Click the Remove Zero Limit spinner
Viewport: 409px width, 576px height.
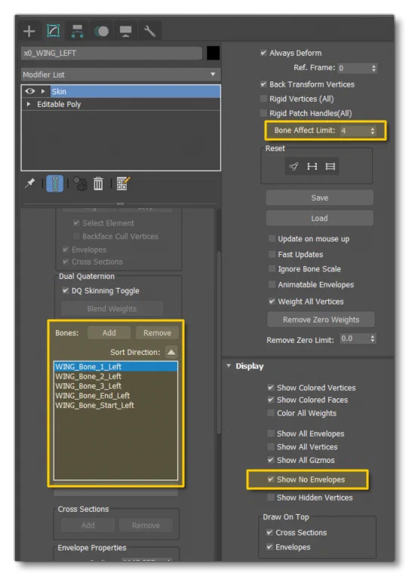click(x=373, y=339)
